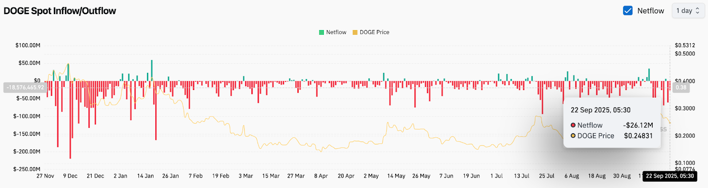Image resolution: width=708 pixels, height=188 pixels.
Task: Click the $-50.00M y-axis label
Action: (x=29, y=98)
